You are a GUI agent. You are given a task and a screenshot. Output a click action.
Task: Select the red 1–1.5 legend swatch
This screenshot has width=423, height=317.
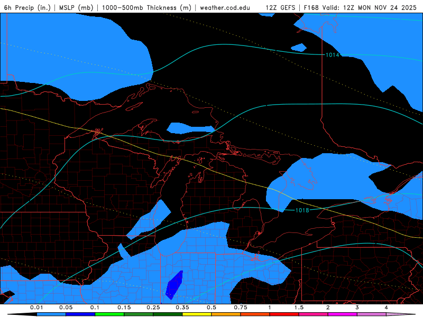[284, 314]
